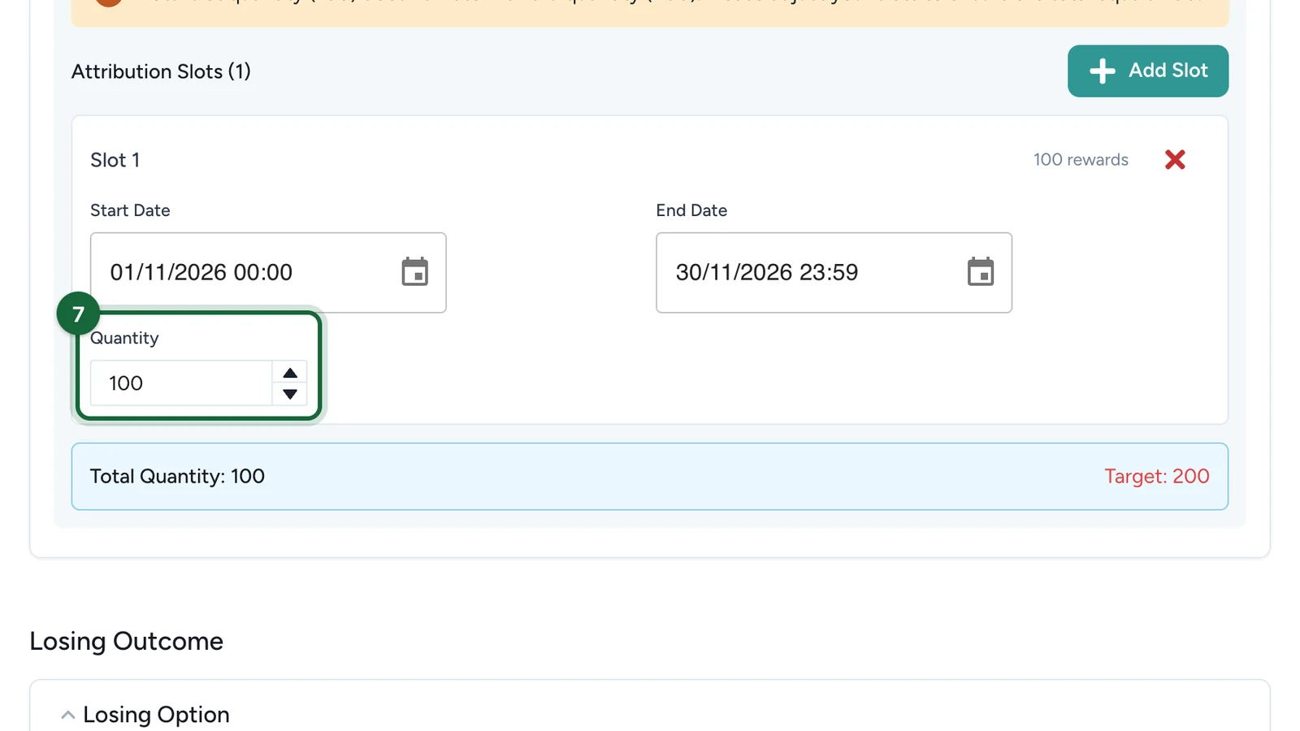This screenshot has height=731, width=1300.
Task: Focus the Start Date field 01/11/2026 00:00
Action: pyautogui.click(x=268, y=272)
